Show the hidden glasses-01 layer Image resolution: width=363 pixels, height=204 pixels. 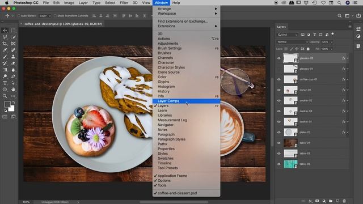point(278,69)
